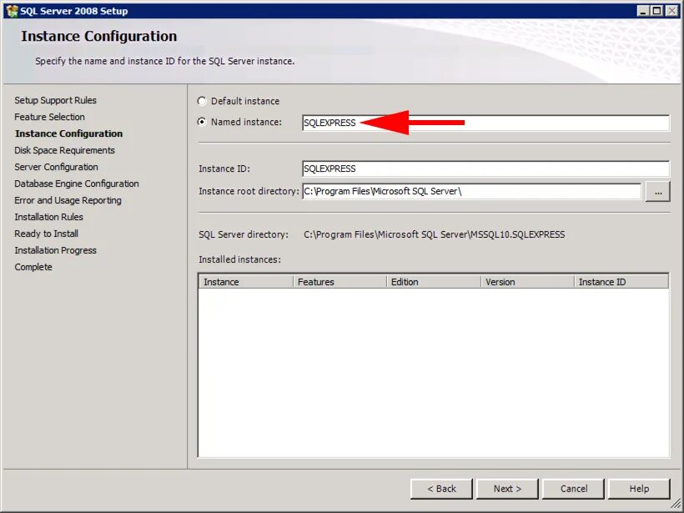Click the < Back button
Screen dimensions: 684x513
[x=441, y=489]
